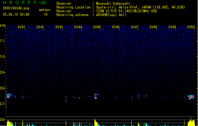Click the 1.1 kHz axis label
The height and width of the screenshot is (126, 198).
[x=3, y=41]
